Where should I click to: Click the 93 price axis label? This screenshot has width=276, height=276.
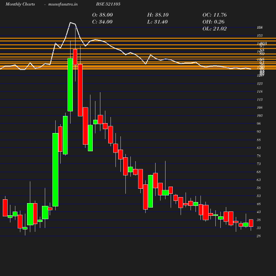(259, 132)
